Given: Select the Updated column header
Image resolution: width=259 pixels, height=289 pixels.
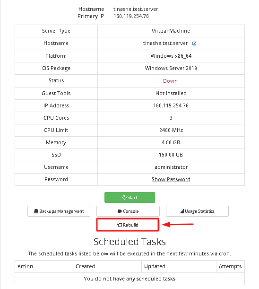Looking at the screenshot, I should [x=155, y=266].
